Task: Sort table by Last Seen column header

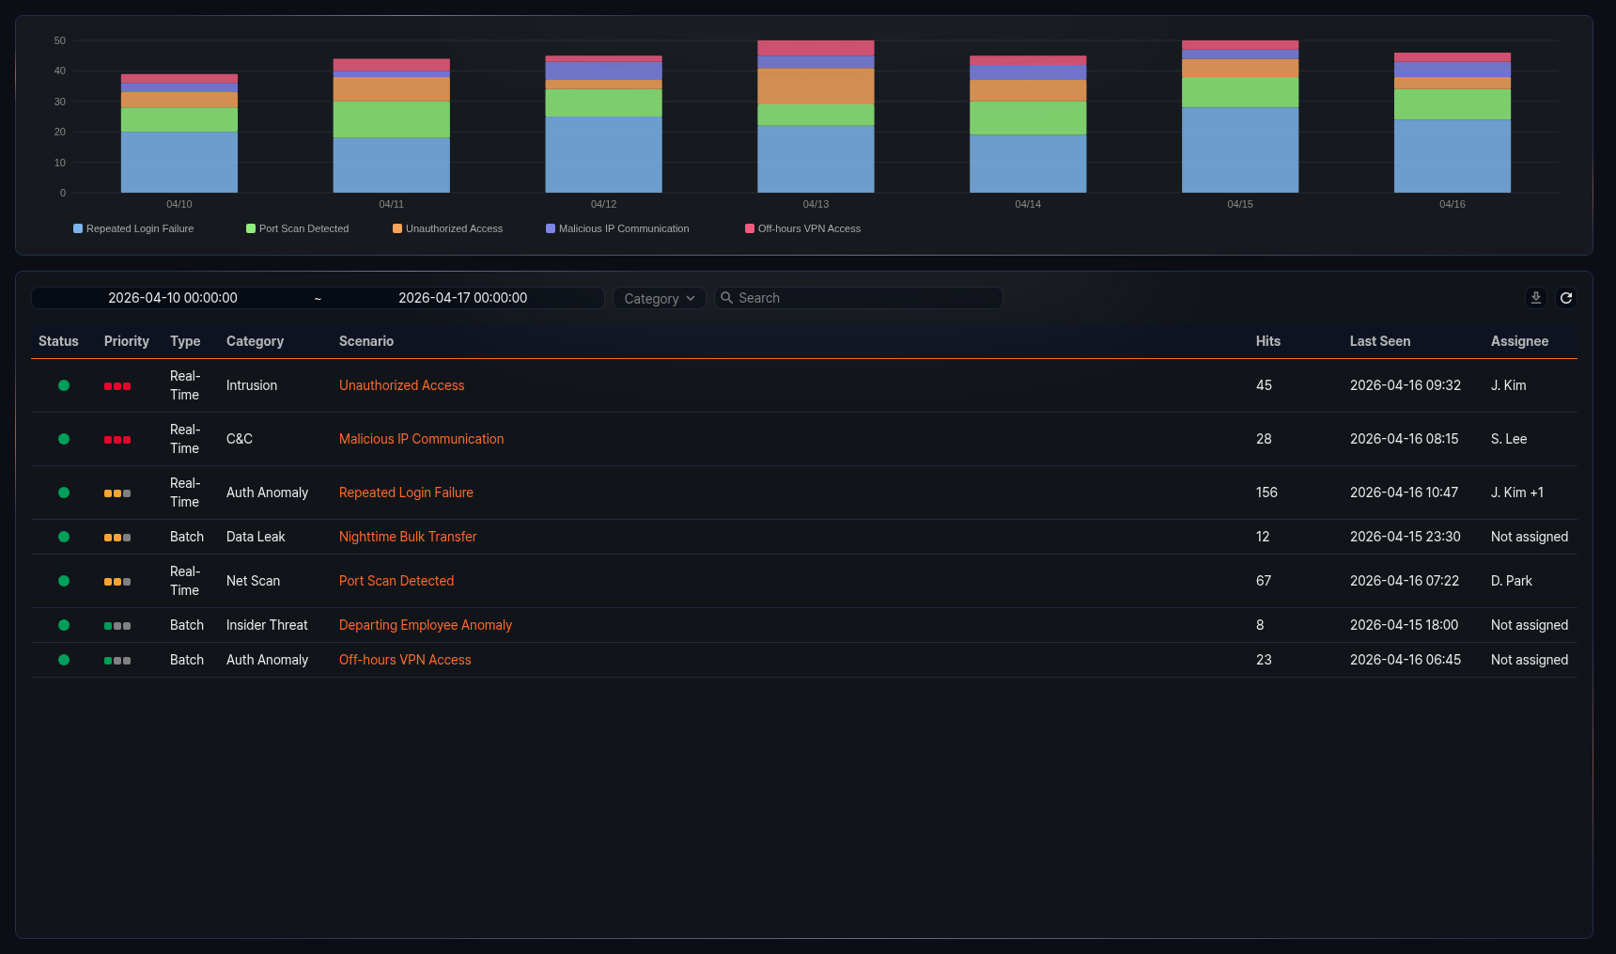Action: point(1379,341)
